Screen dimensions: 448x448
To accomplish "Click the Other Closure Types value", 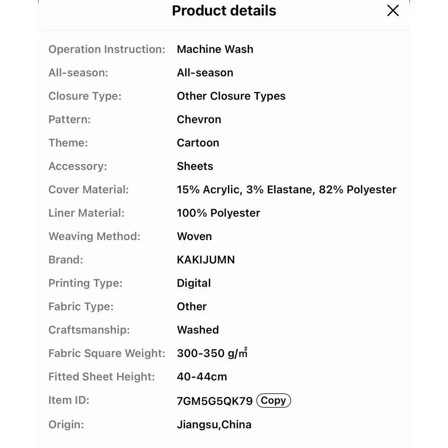I will click(x=231, y=96).
